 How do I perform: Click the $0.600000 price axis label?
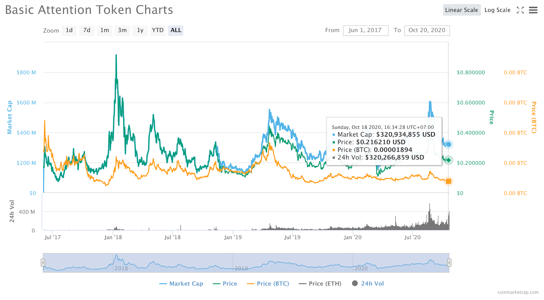click(471, 103)
